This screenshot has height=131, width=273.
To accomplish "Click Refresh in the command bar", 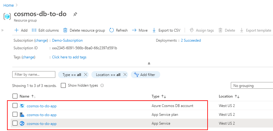I will click(118, 30).
